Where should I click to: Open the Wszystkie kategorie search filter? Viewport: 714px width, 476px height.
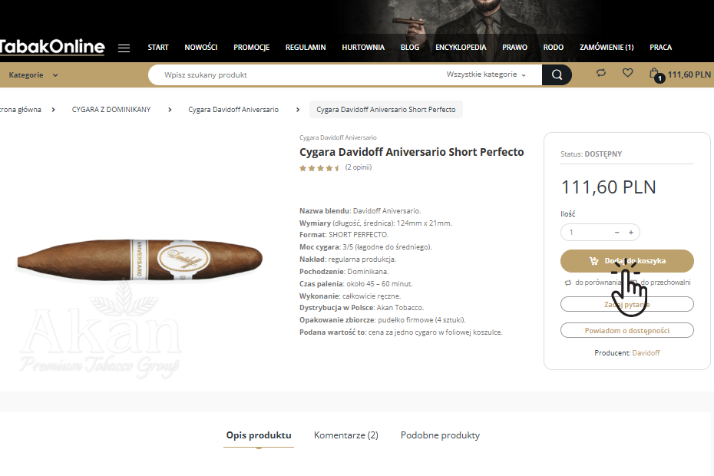(486, 75)
